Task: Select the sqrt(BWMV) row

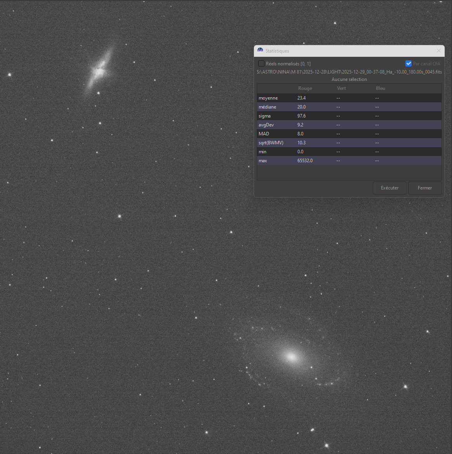Action: tap(271, 143)
